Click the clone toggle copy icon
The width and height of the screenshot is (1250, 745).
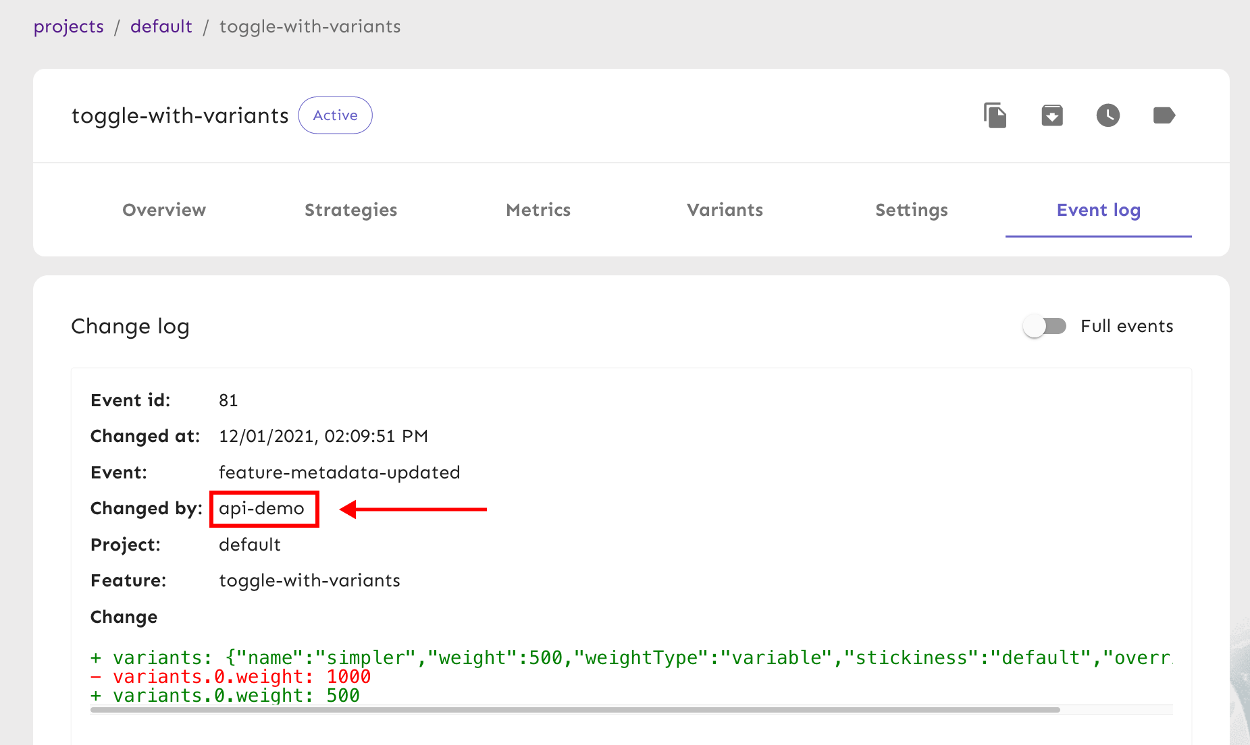click(995, 115)
